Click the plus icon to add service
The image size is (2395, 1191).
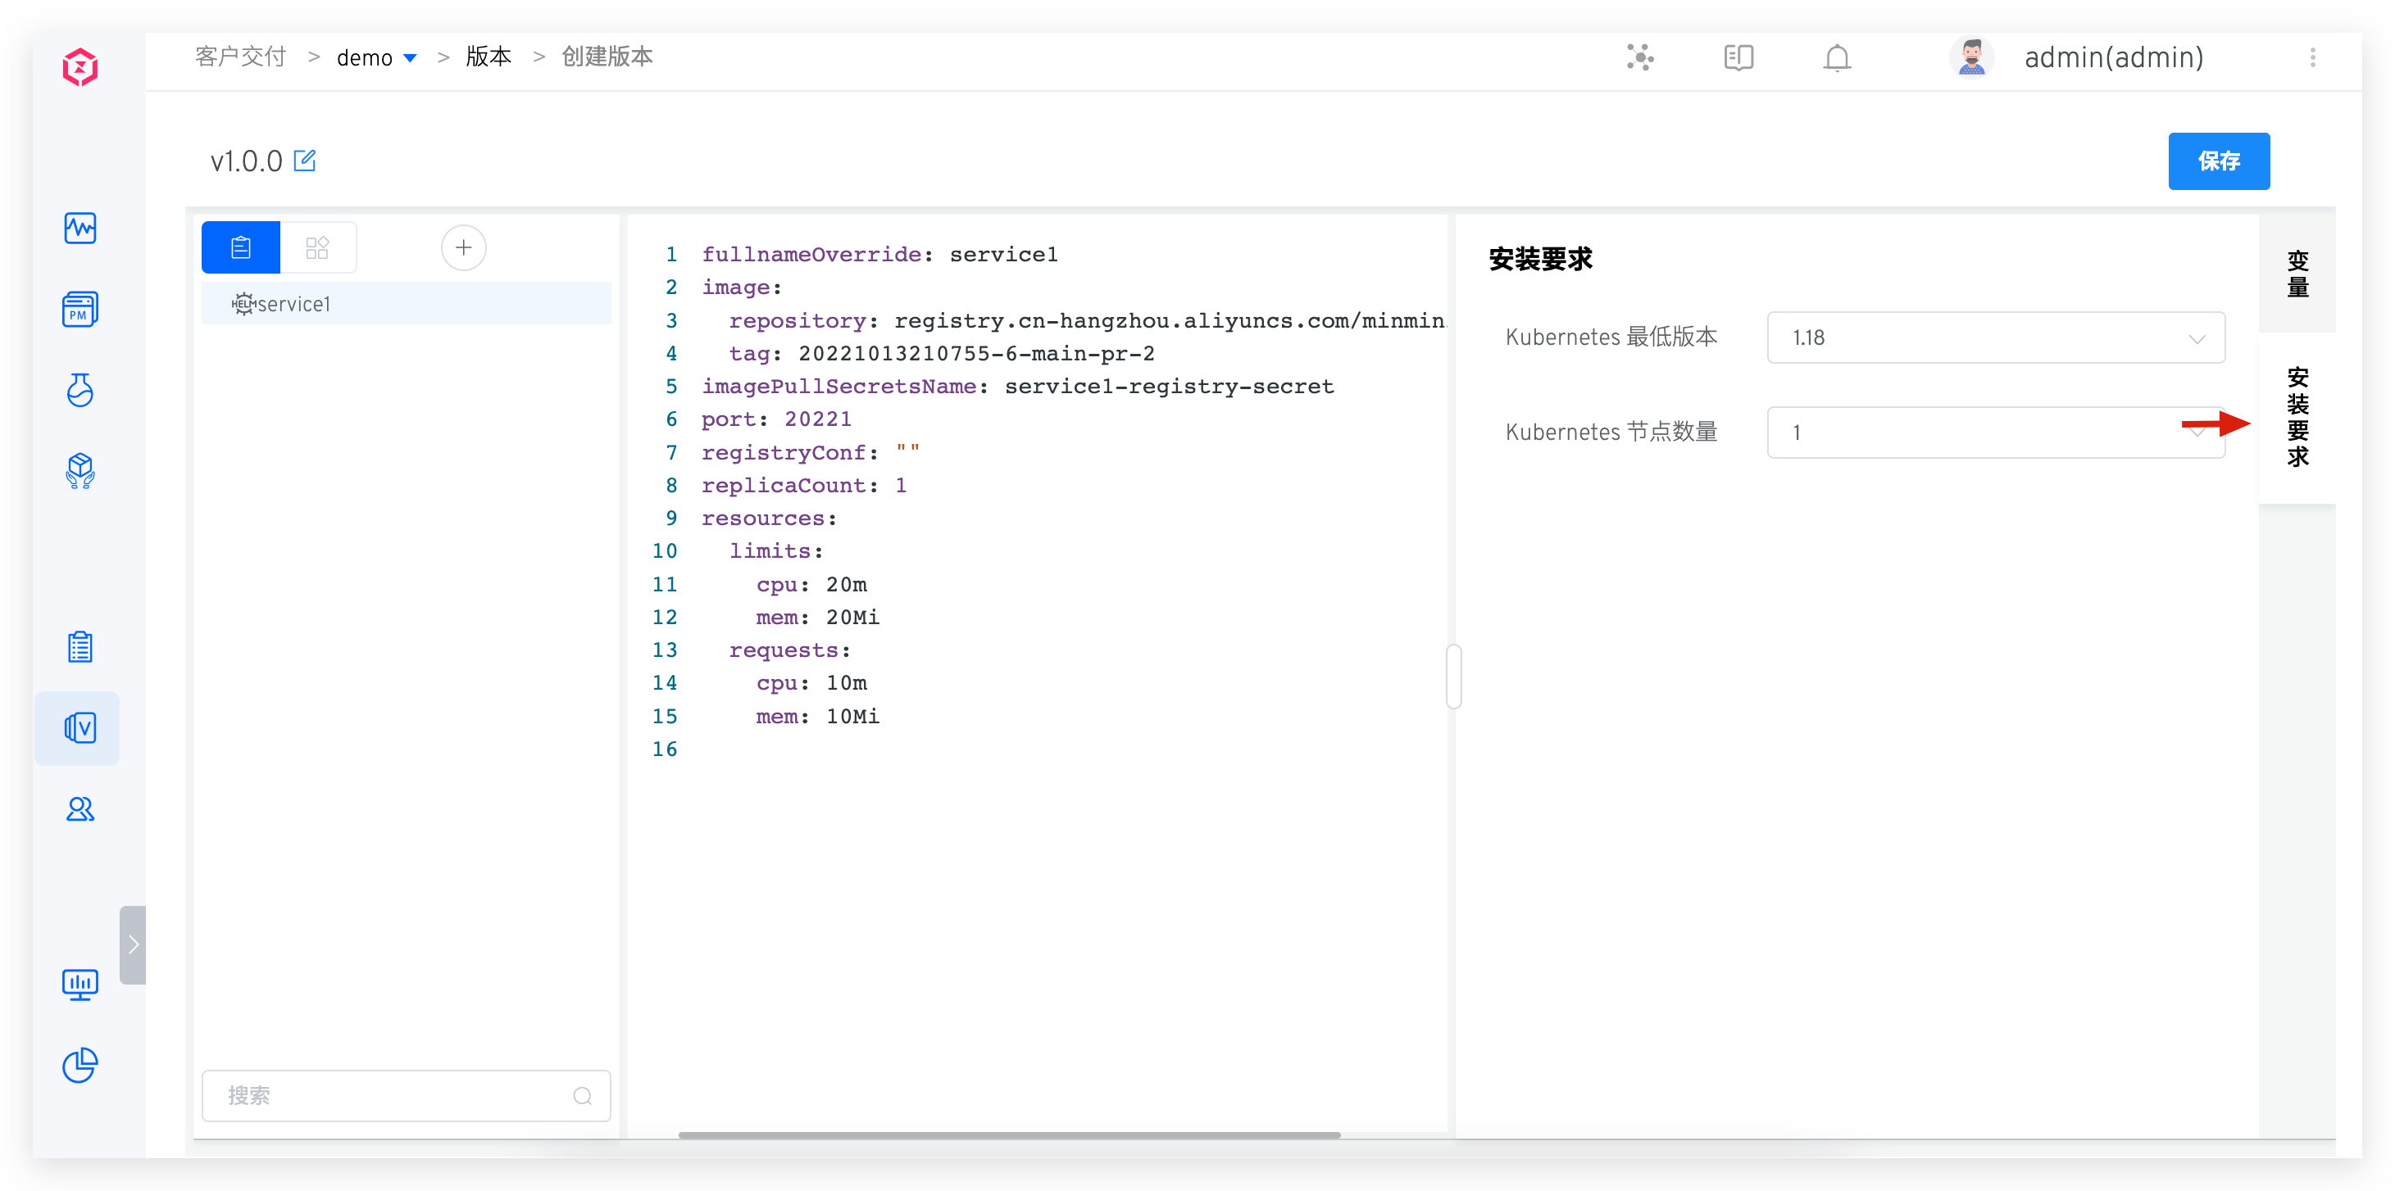tap(463, 247)
